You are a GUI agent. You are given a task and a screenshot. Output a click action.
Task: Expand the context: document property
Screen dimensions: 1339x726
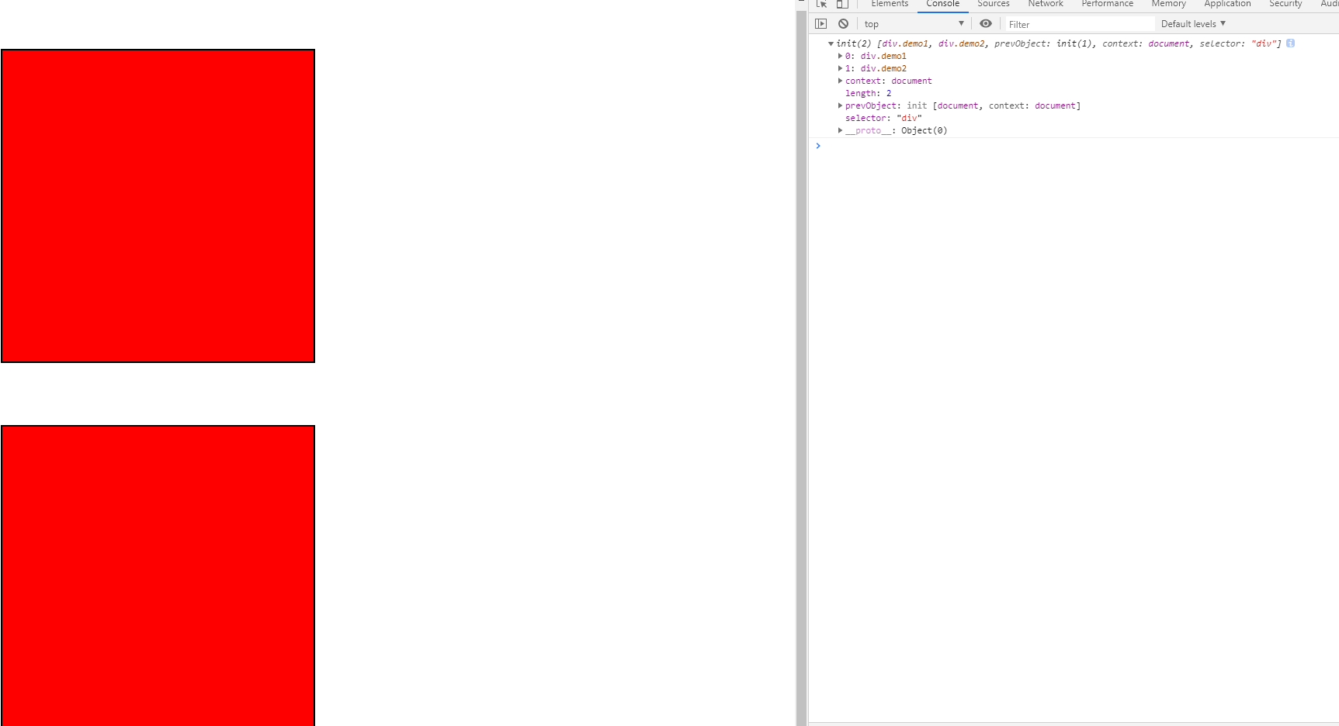pyautogui.click(x=840, y=81)
